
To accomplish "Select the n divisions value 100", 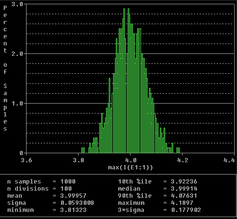I will click(x=66, y=189).
